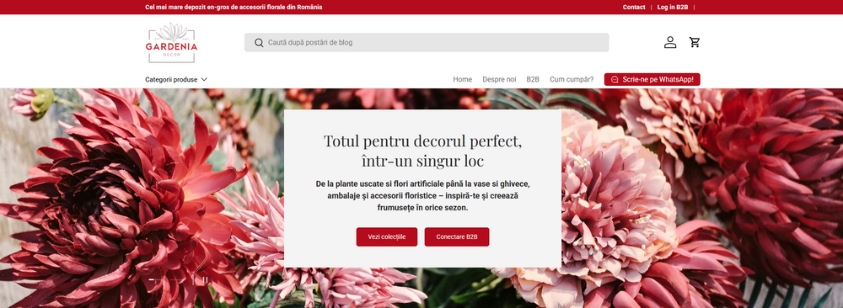843x308 pixels.
Task: Open the B2B navigation item
Action: 533,79
